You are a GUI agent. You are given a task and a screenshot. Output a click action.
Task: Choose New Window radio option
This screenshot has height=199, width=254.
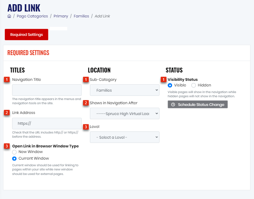coord(14,152)
